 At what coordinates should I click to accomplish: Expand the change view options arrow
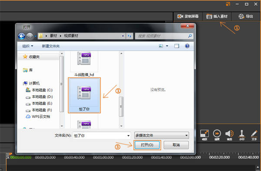tap(167, 46)
